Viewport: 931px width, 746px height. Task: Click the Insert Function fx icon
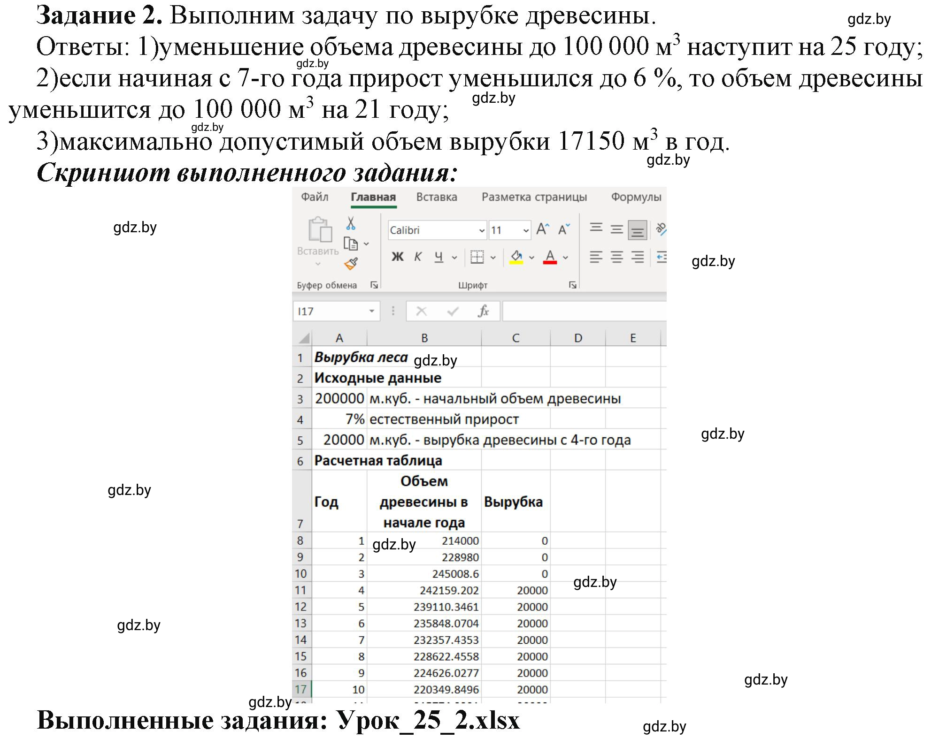click(483, 311)
